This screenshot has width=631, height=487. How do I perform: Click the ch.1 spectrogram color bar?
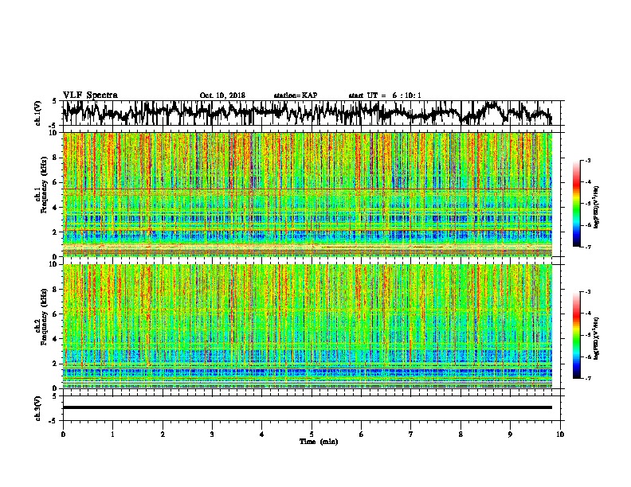coord(577,204)
